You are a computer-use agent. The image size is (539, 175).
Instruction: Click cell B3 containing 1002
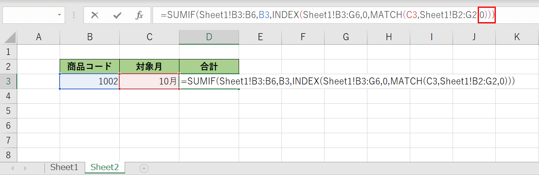pyautogui.click(x=90, y=81)
